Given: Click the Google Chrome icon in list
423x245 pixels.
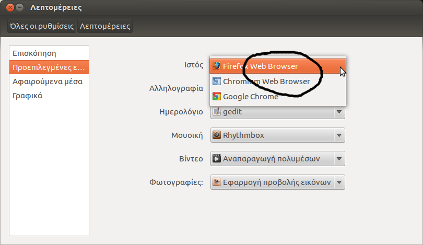Looking at the screenshot, I should point(216,96).
